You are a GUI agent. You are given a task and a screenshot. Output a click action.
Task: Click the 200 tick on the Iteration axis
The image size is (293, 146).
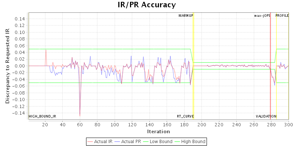[x=202, y=124]
